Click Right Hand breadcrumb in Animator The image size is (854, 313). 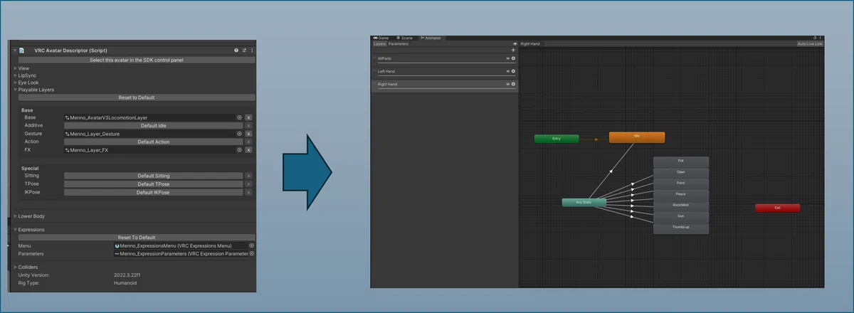(530, 44)
